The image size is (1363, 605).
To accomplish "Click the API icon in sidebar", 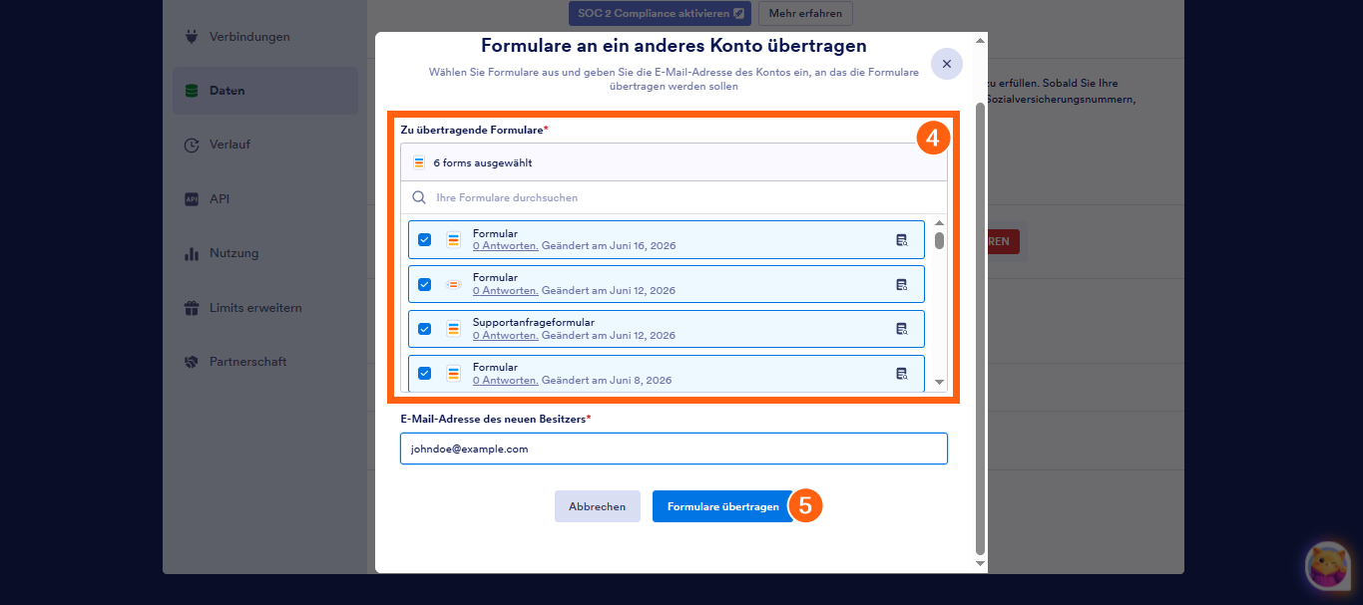I will tap(192, 199).
